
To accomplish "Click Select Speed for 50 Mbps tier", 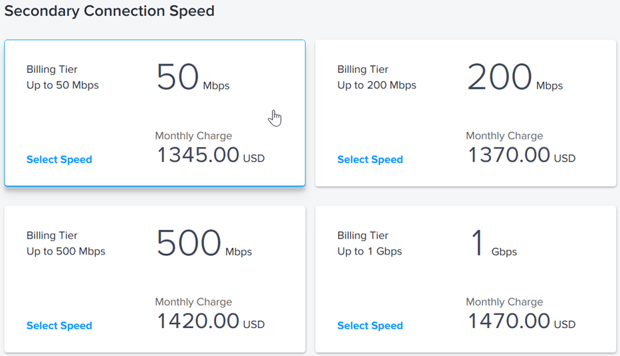I will 59,160.
